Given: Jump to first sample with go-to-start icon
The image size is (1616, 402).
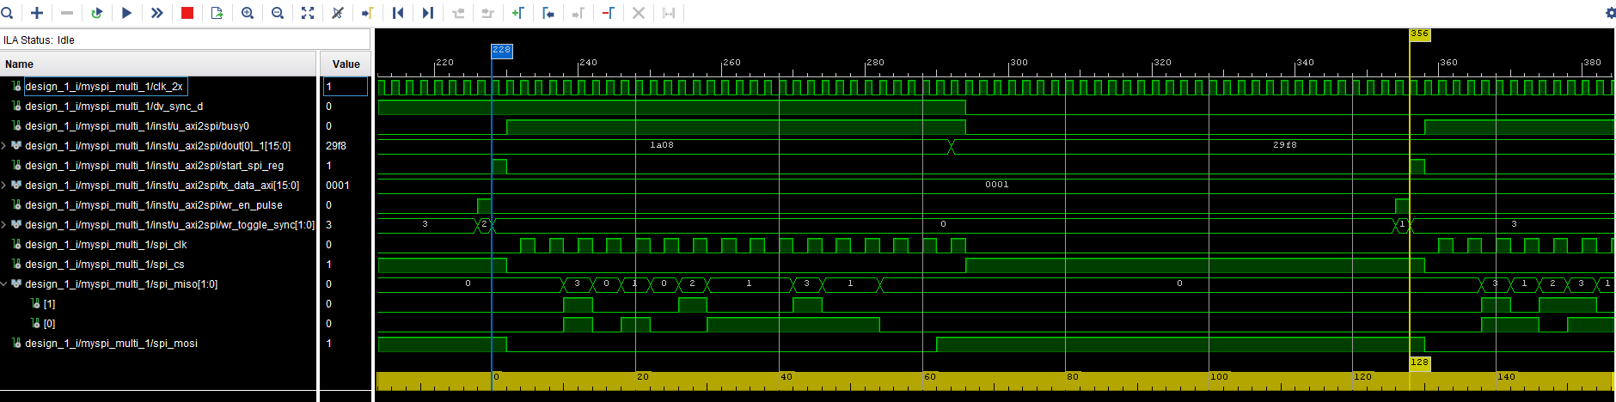Looking at the screenshot, I should pos(398,13).
